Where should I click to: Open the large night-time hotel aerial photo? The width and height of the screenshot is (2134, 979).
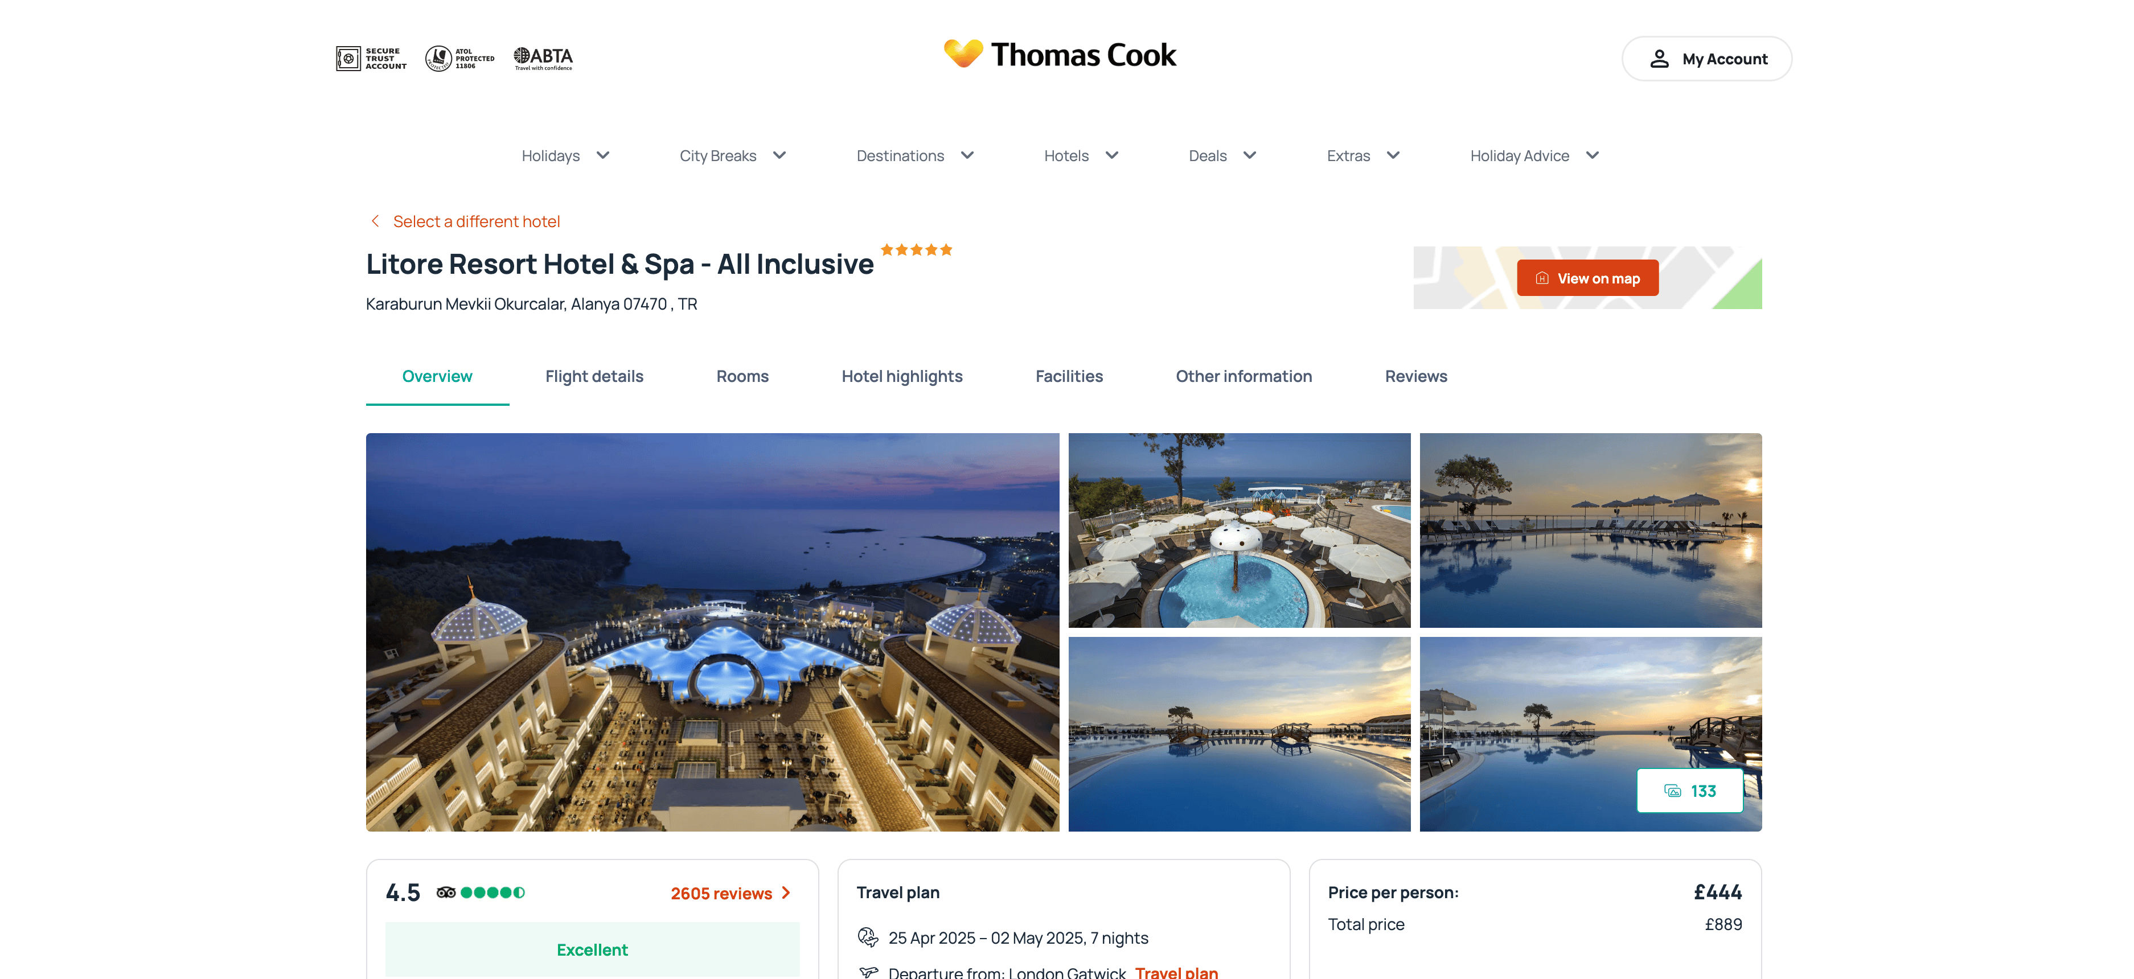[x=712, y=632]
